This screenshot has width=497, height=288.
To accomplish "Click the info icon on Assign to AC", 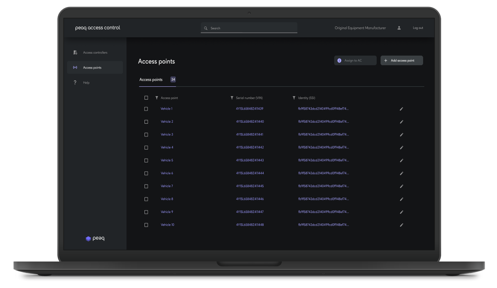I will click(x=339, y=60).
